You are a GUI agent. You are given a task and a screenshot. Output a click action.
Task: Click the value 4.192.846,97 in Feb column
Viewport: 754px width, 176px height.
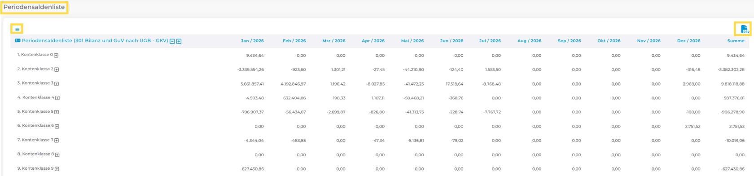pyautogui.click(x=293, y=84)
